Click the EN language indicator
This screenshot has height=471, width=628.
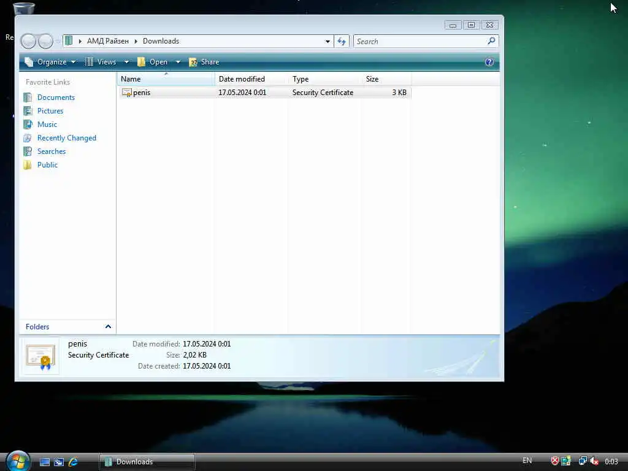pos(527,461)
